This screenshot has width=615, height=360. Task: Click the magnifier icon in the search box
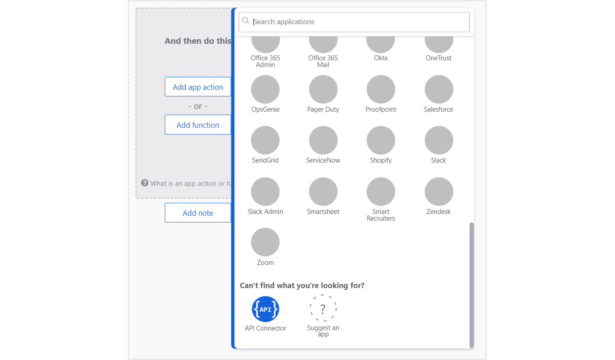coord(246,21)
